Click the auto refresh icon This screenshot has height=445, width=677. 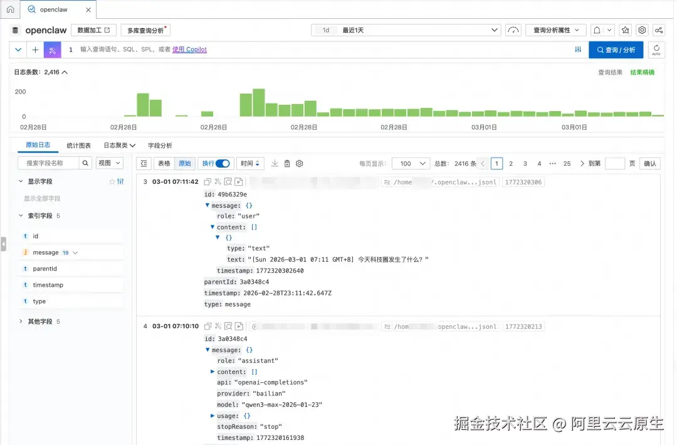[x=656, y=50]
